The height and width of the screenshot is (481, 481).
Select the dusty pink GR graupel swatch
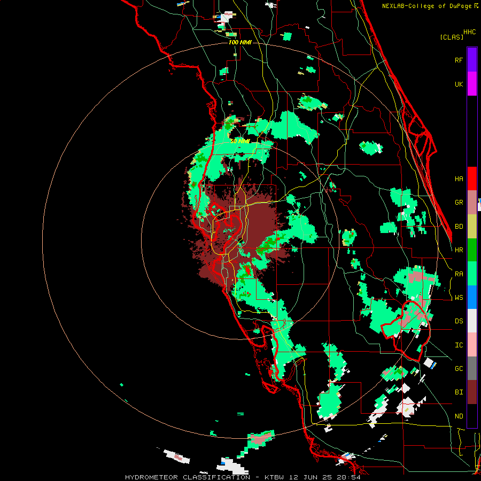pos(472,202)
